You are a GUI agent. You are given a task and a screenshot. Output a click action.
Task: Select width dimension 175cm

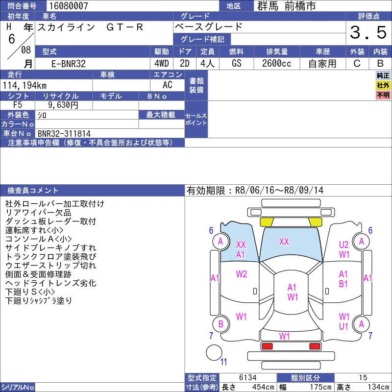(321, 387)
